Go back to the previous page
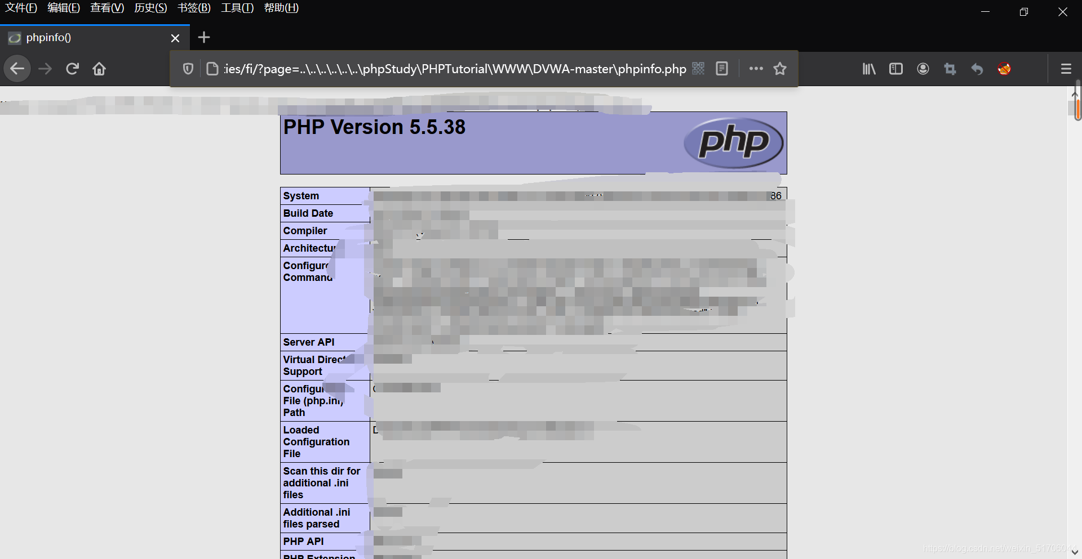 tap(17, 69)
